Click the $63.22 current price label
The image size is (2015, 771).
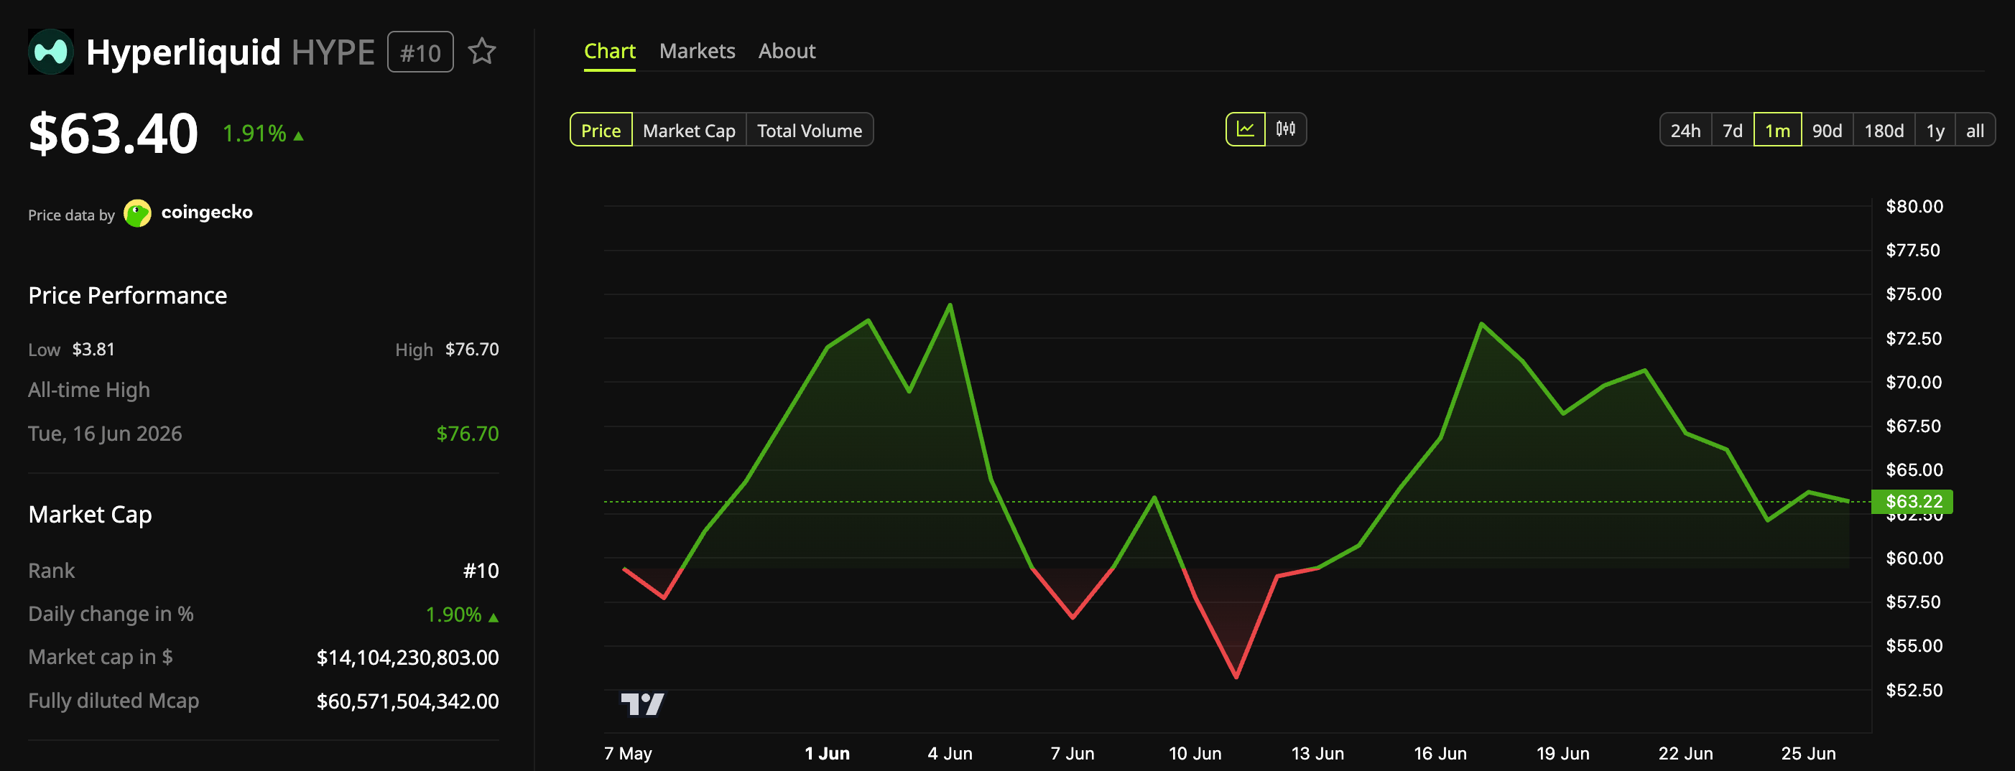click(1912, 501)
